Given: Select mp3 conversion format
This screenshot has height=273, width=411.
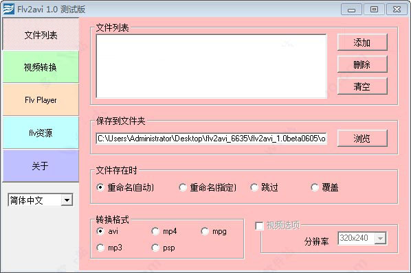Looking at the screenshot, I should (109, 248).
